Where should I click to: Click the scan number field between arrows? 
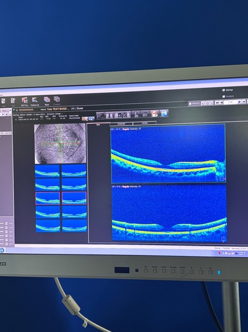pyautogui.click(x=231, y=102)
